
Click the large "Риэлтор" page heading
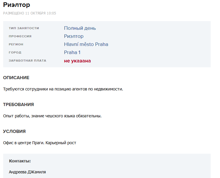17,5
